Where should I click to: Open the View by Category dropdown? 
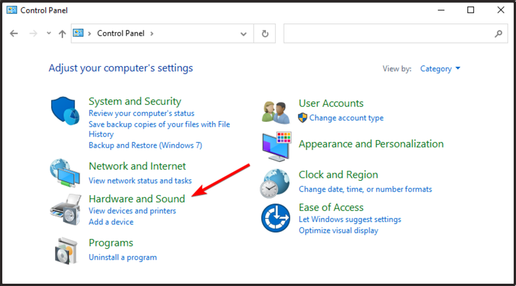(440, 69)
